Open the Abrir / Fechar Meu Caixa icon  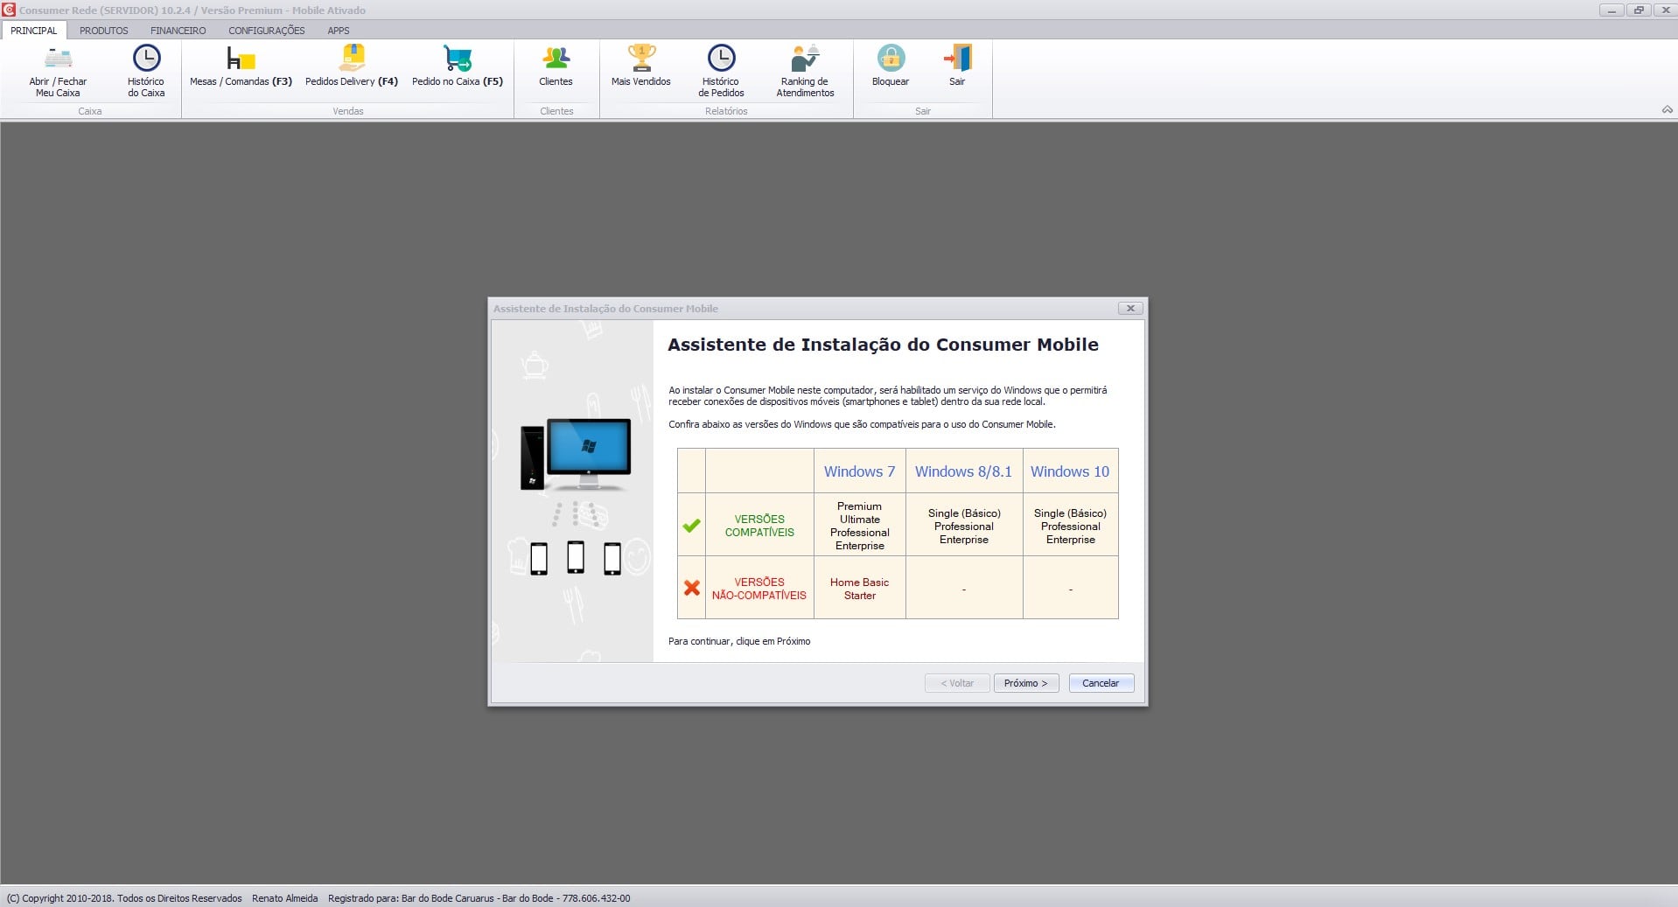[x=58, y=59]
